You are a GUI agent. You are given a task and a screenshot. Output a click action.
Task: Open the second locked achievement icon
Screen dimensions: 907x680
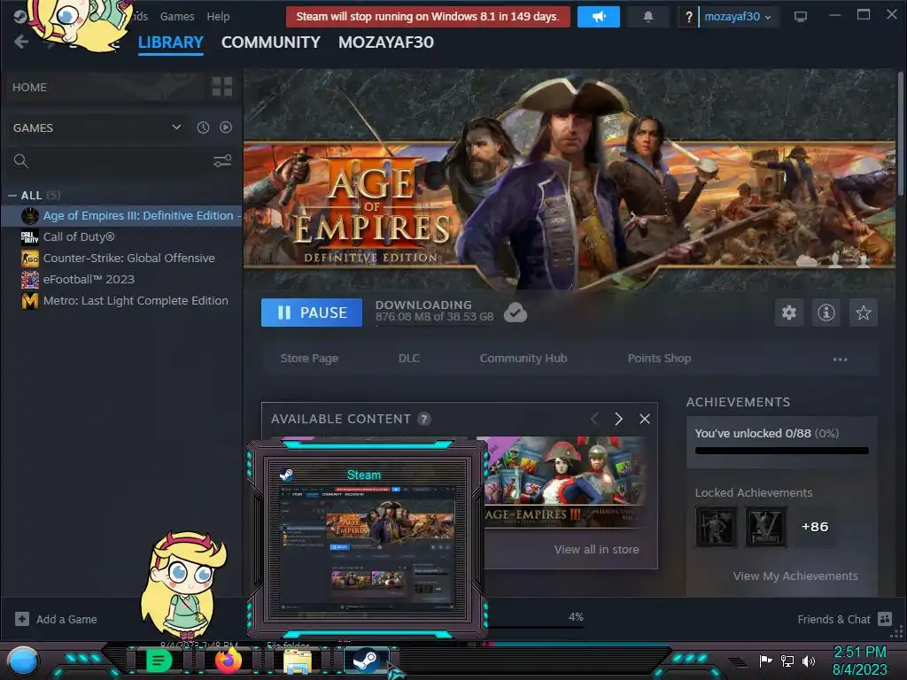765,526
